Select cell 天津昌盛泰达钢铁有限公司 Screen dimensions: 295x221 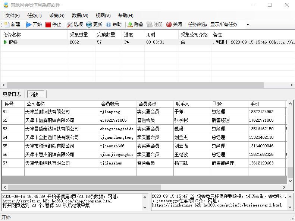[62, 129]
